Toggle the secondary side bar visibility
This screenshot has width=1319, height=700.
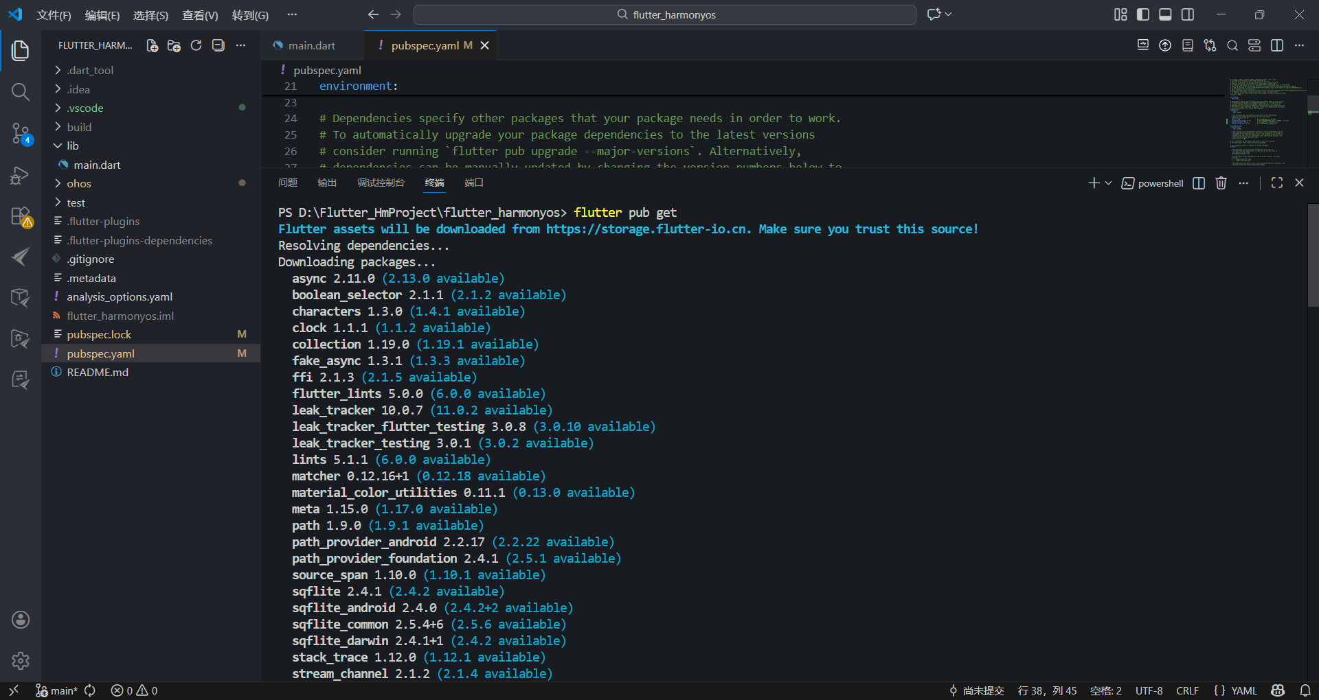1188,14
